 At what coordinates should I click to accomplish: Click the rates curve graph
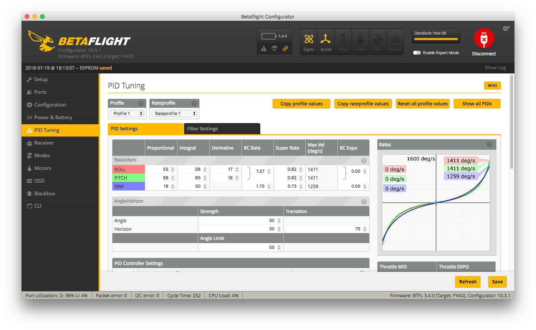(x=436, y=203)
